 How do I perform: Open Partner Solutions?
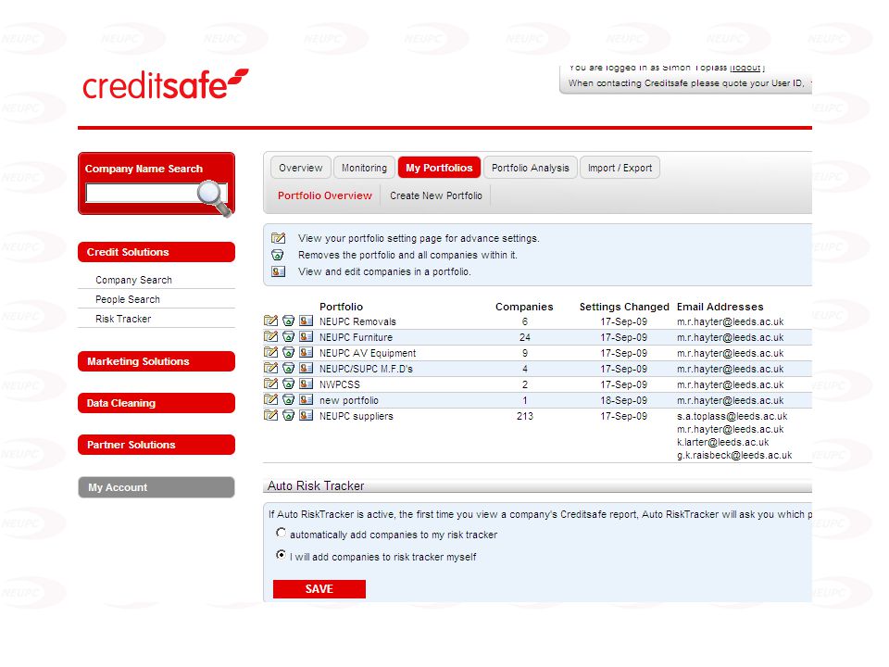pyautogui.click(x=157, y=445)
